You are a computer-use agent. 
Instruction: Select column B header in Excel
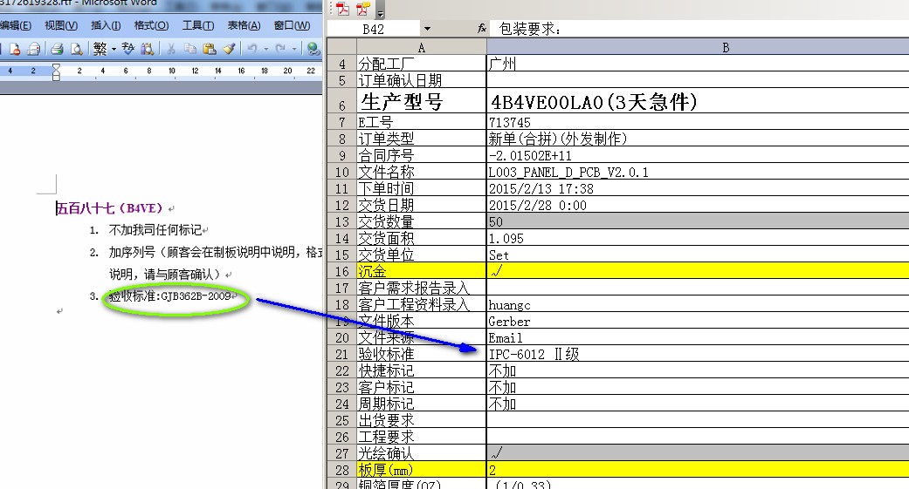[698, 47]
